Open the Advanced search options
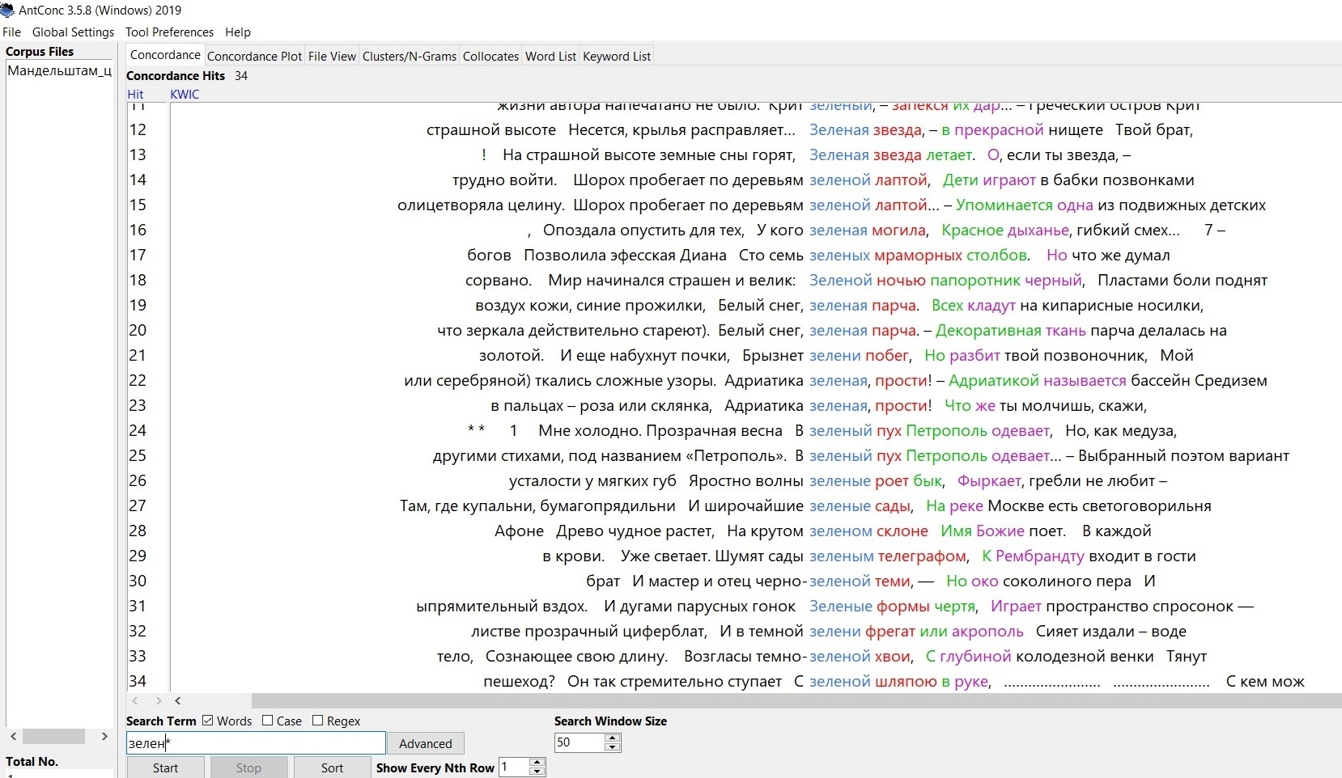The width and height of the screenshot is (1342, 778). [x=426, y=744]
